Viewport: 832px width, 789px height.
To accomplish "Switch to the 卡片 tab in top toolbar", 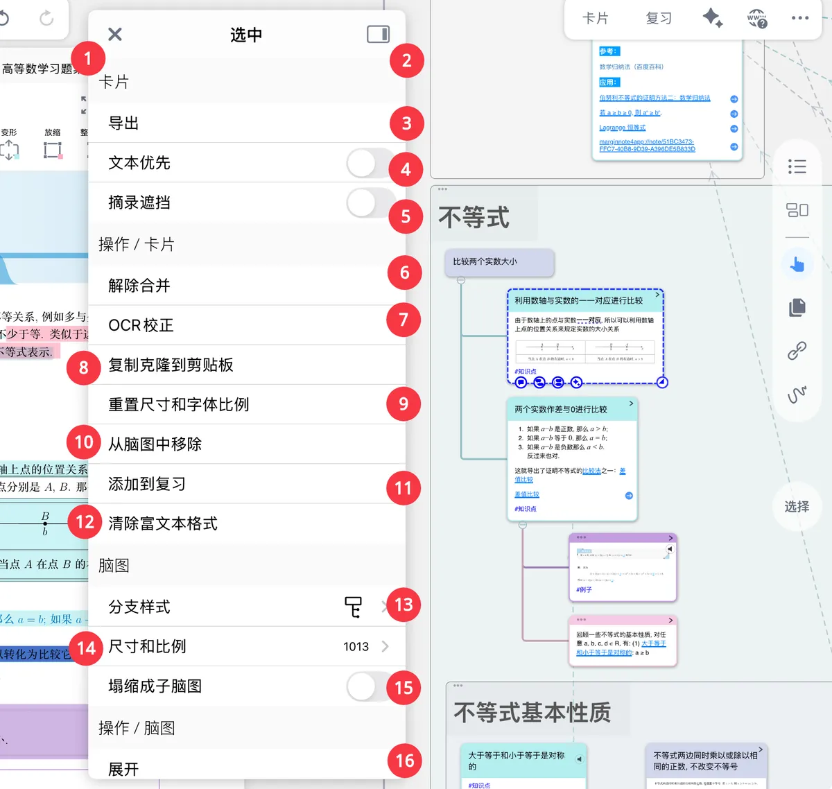I will [595, 18].
